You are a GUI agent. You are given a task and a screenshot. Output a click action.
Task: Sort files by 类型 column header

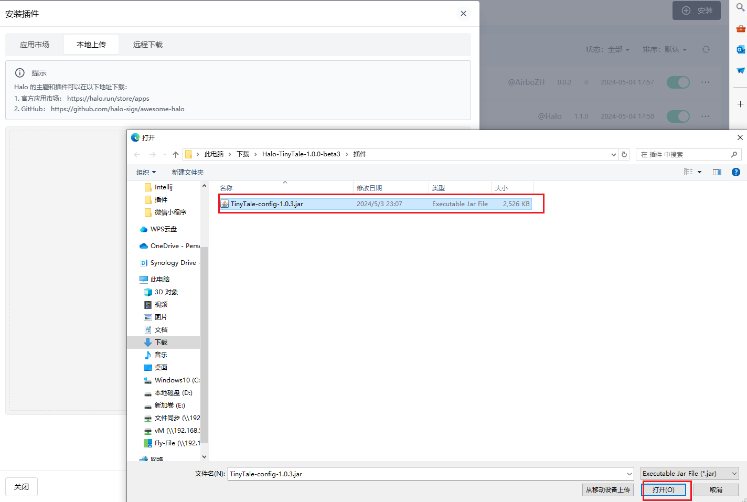pos(461,188)
